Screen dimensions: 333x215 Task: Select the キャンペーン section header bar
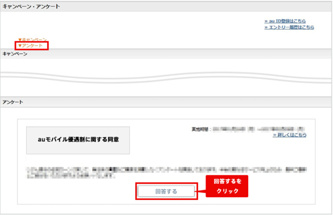pyautogui.click(x=166, y=54)
